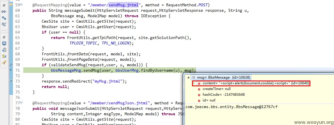Click the instruction pointer arrow at line 71
The image size is (334, 125).
click(11, 70)
